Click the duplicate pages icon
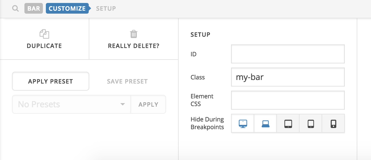 pyautogui.click(x=44, y=34)
